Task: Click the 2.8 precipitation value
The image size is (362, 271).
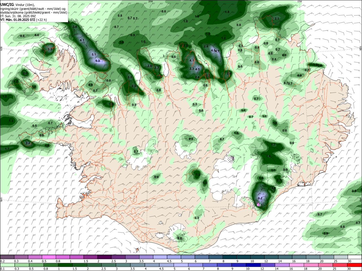Action: pos(150,66)
